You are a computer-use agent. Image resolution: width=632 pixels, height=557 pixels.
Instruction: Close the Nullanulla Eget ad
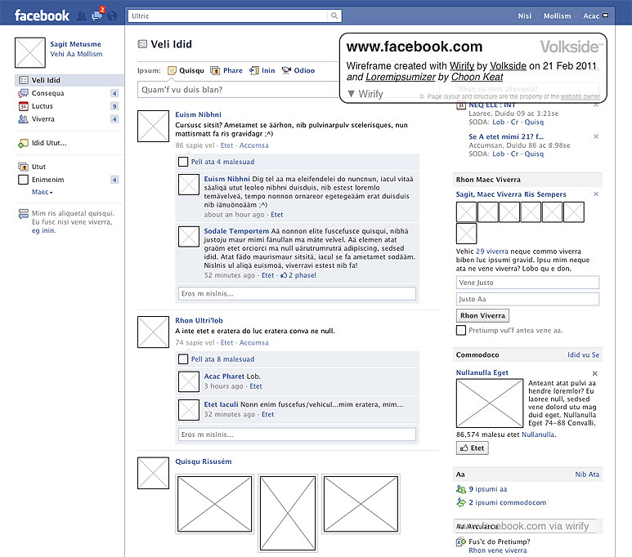point(594,373)
